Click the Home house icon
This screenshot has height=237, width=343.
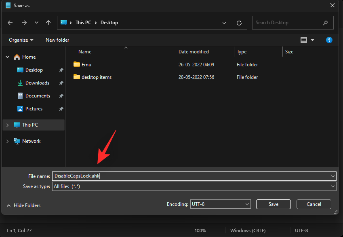pyautogui.click(x=17, y=57)
